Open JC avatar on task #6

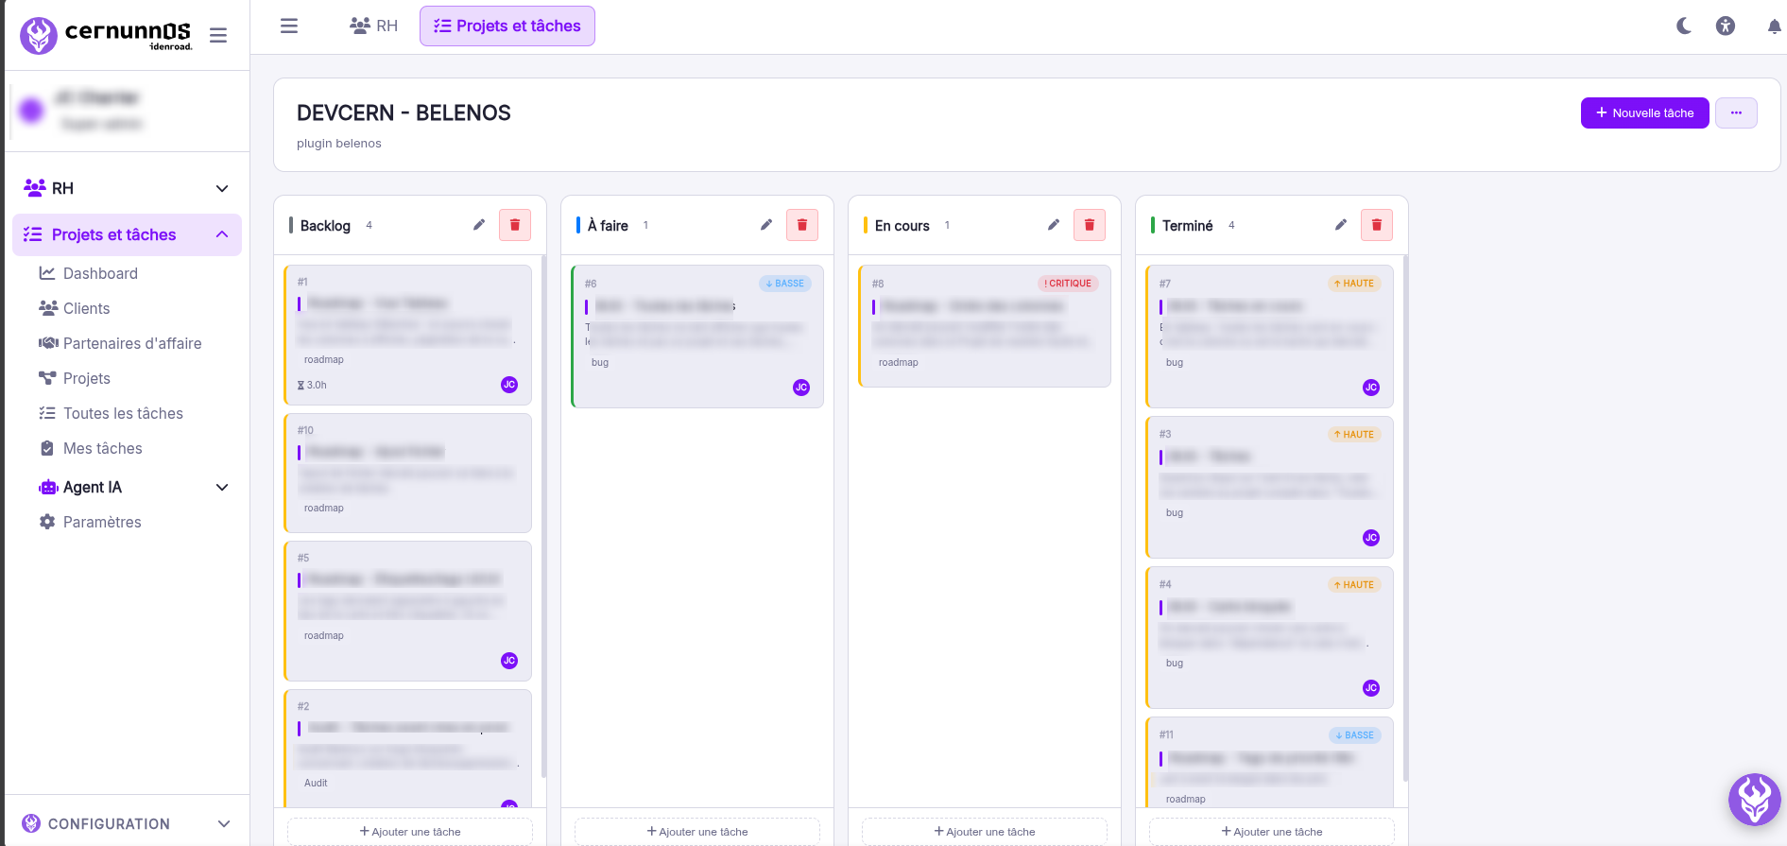(x=801, y=388)
